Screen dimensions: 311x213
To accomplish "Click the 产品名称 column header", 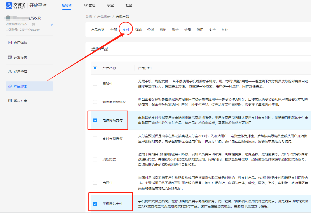I will point(109,68).
